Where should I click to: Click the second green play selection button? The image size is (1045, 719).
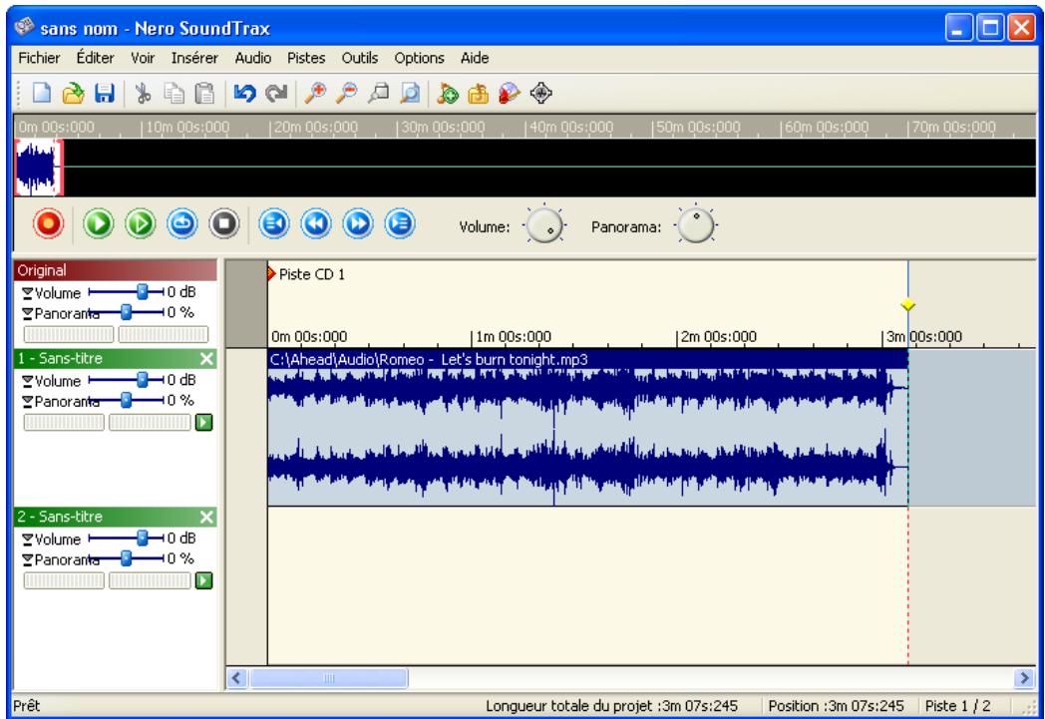140,223
